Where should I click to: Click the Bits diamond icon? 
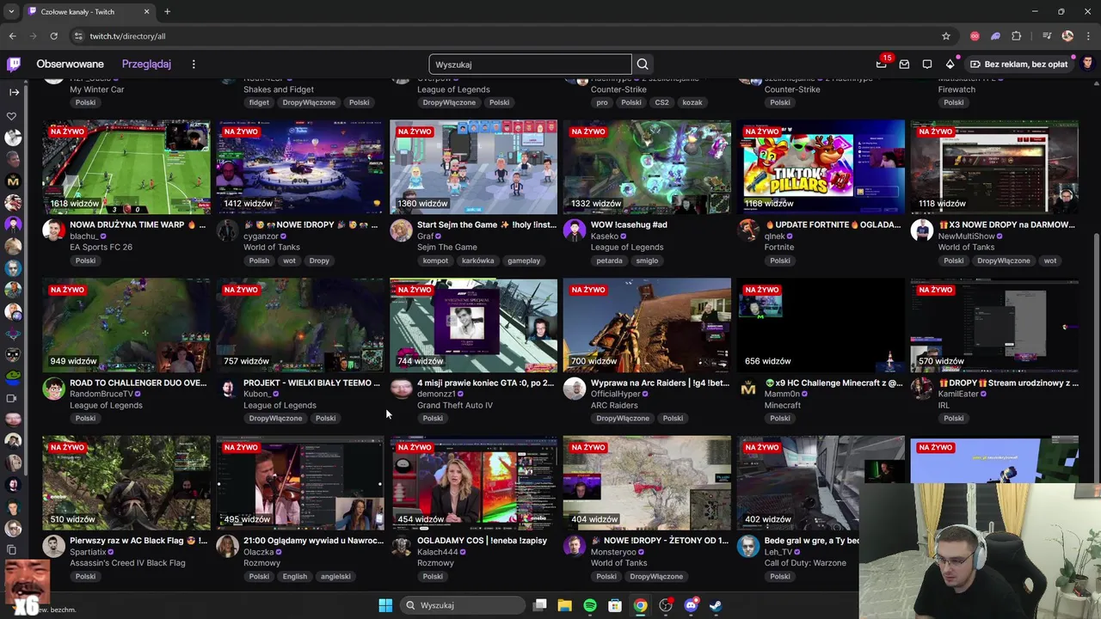point(950,64)
